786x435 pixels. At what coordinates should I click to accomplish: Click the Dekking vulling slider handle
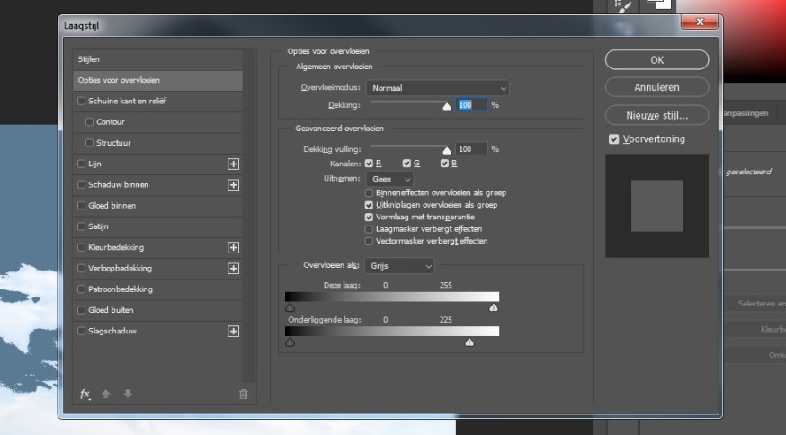point(447,150)
